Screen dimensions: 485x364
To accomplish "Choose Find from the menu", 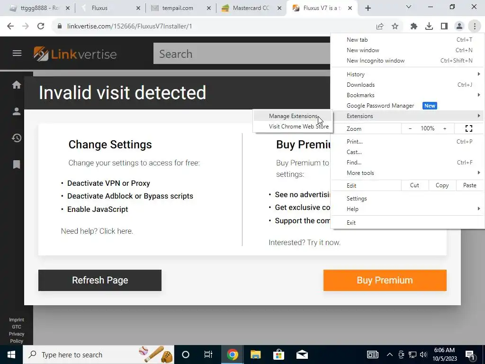I will [x=408, y=163].
